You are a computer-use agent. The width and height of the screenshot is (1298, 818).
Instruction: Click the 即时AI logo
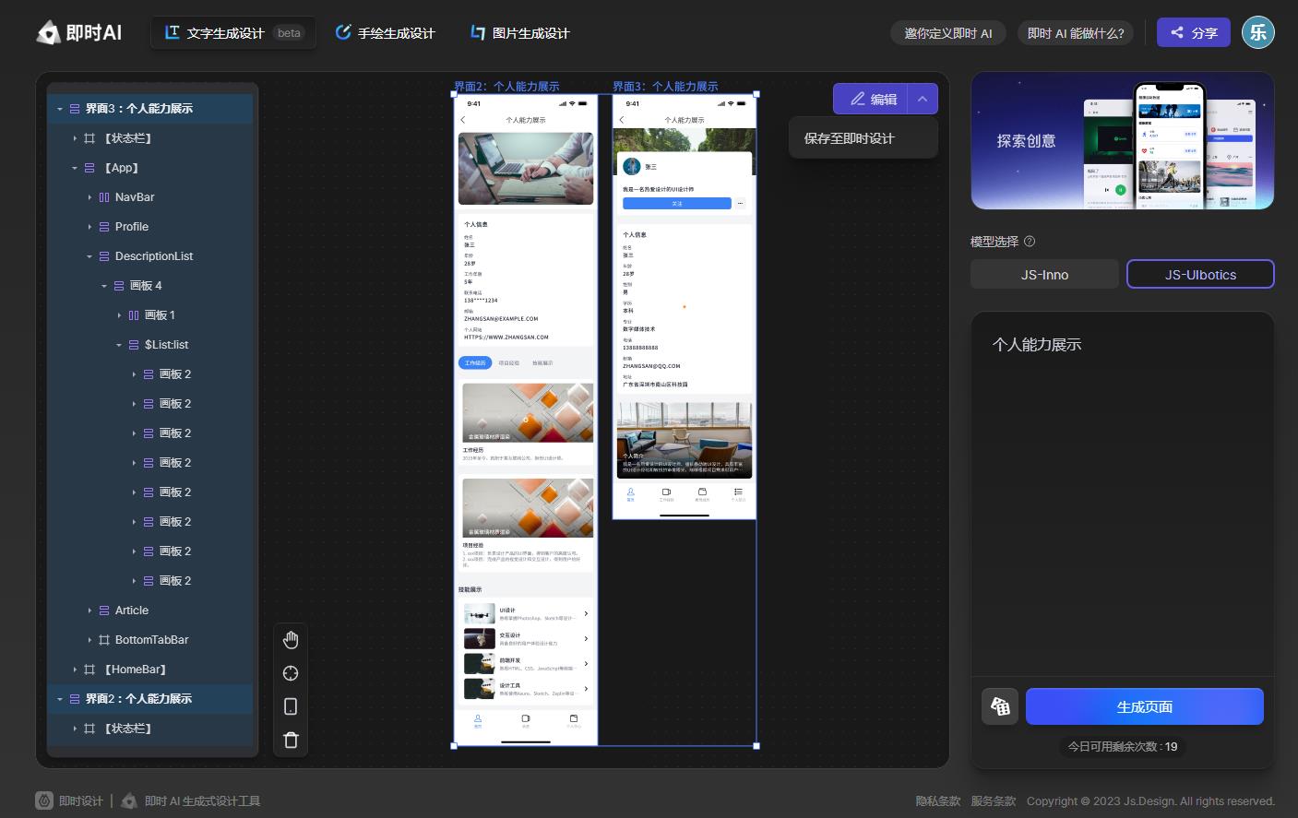(79, 32)
